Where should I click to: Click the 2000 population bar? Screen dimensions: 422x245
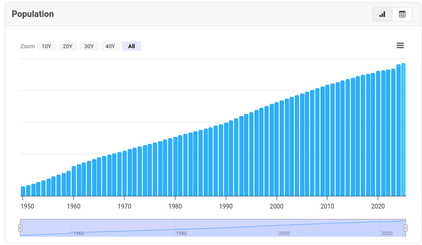click(x=277, y=150)
